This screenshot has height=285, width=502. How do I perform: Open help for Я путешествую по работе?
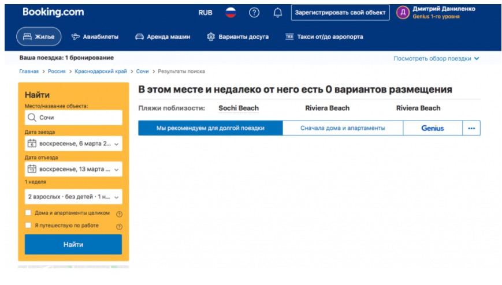pos(119,227)
